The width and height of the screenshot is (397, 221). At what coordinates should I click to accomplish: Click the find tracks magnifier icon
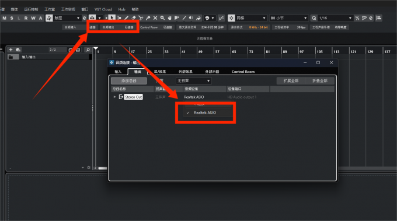tap(88, 50)
